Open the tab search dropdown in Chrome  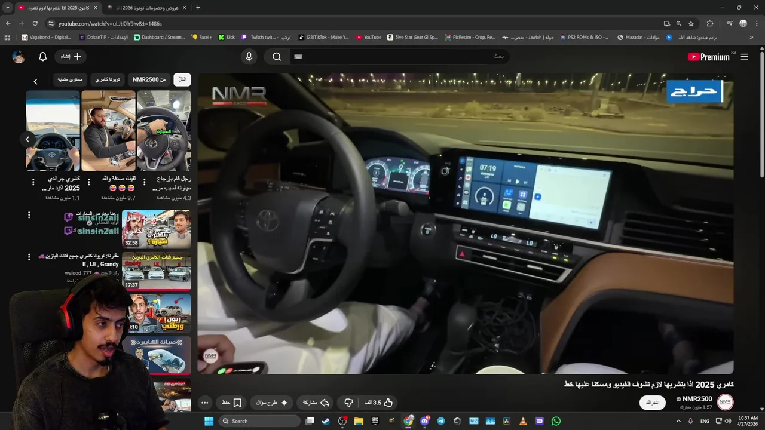(x=7, y=8)
